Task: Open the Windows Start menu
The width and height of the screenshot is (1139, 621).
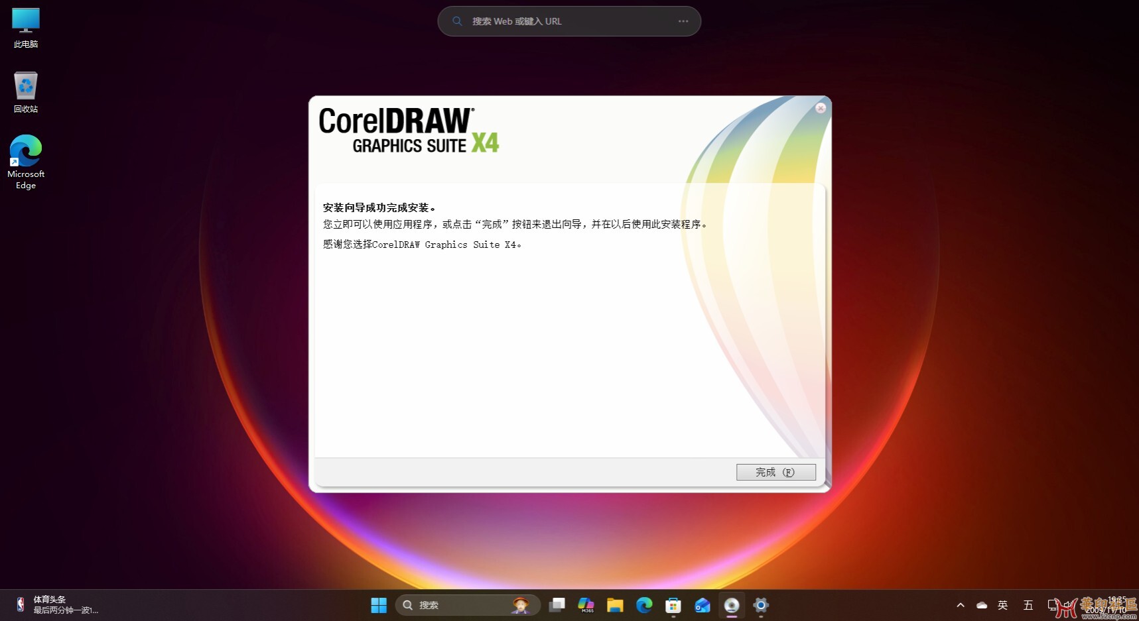Action: click(379, 605)
